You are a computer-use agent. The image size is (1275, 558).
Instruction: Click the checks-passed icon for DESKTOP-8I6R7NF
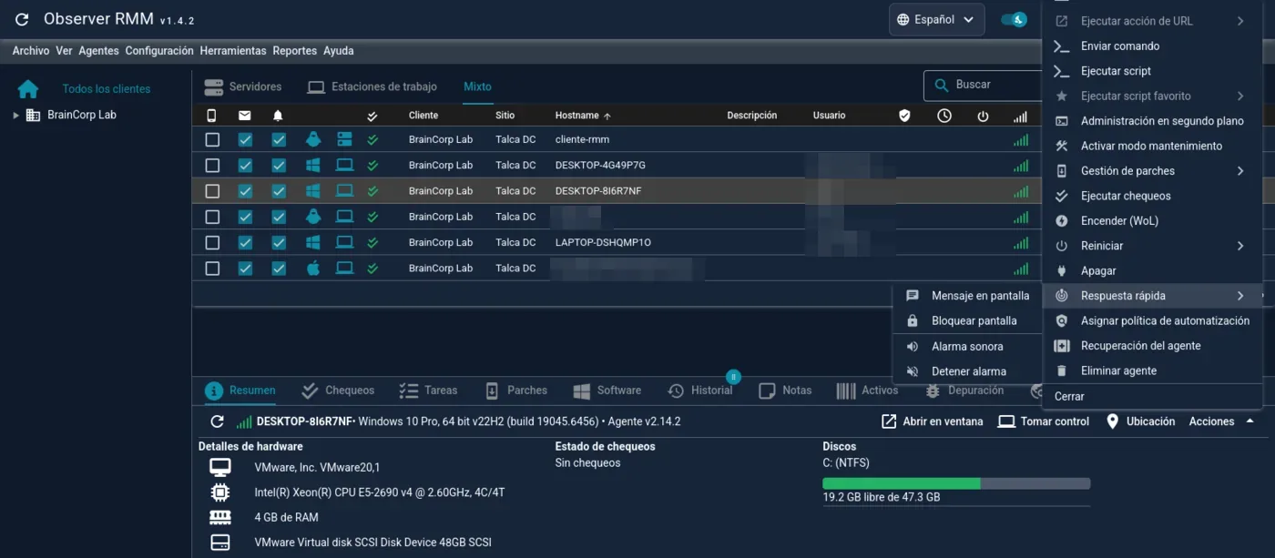[372, 191]
